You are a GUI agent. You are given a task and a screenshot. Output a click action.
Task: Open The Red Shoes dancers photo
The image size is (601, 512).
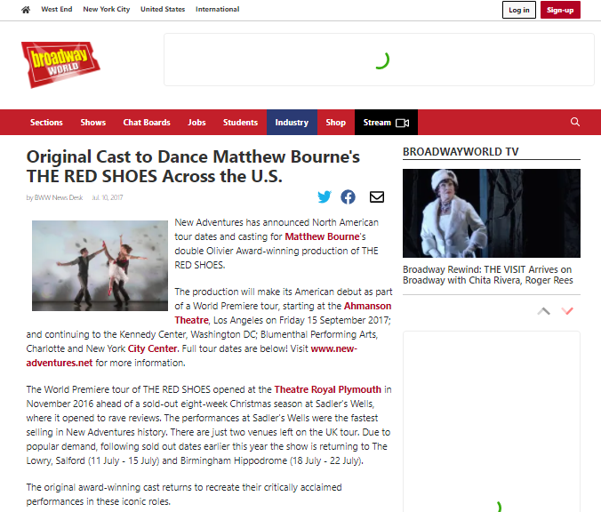(100, 266)
